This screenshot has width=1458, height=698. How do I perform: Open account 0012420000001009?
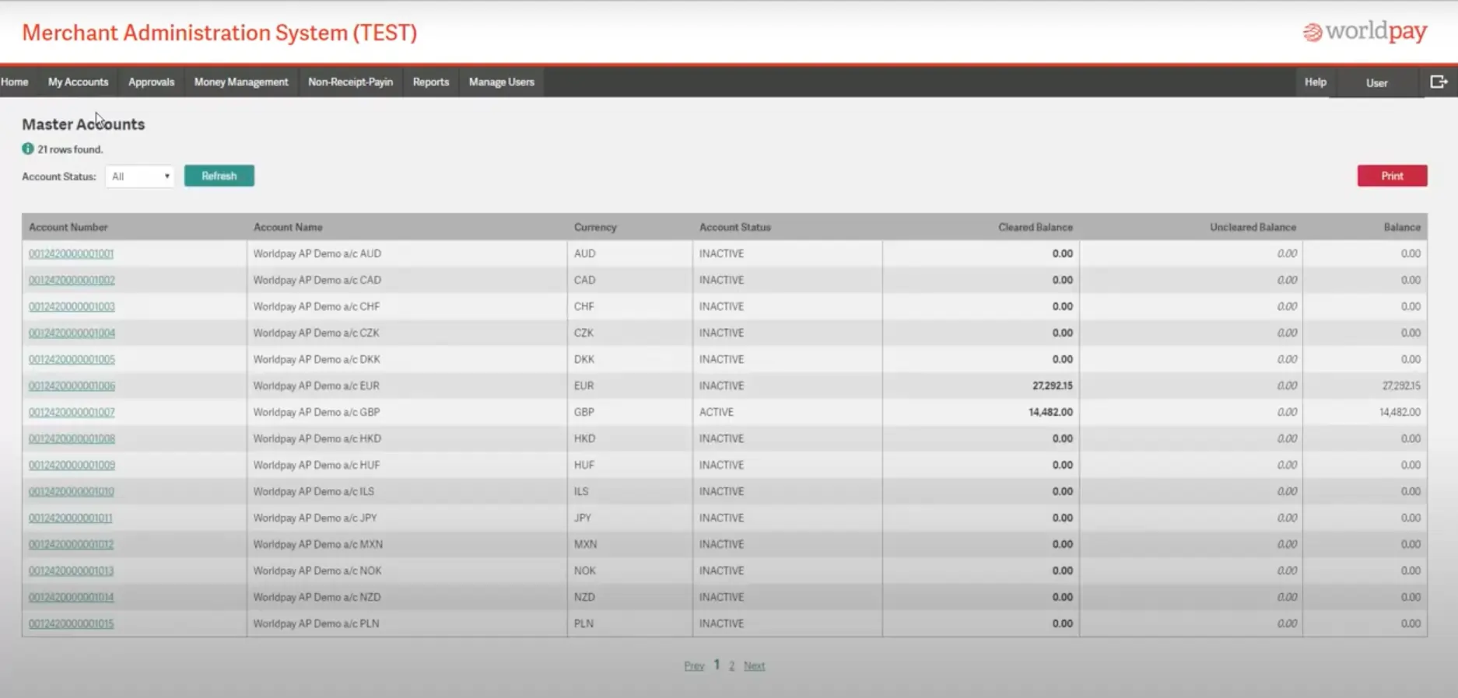pyautogui.click(x=72, y=465)
